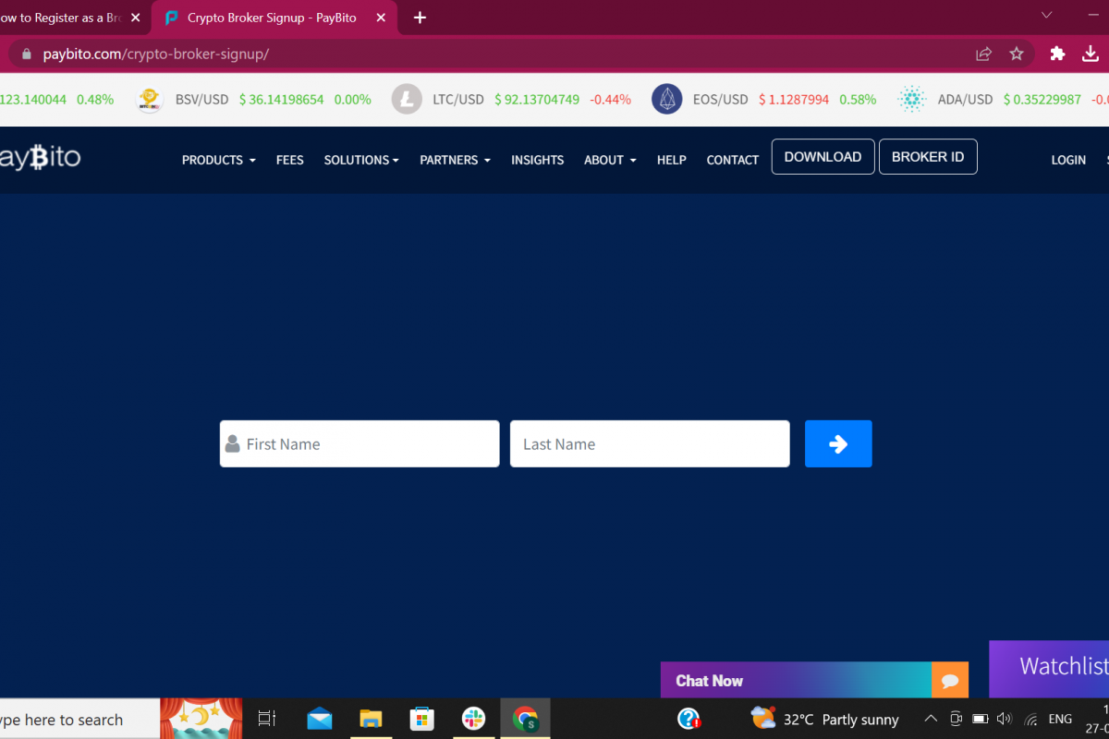1109x739 pixels.
Task: Open Slack from taskbar
Action: point(474,718)
